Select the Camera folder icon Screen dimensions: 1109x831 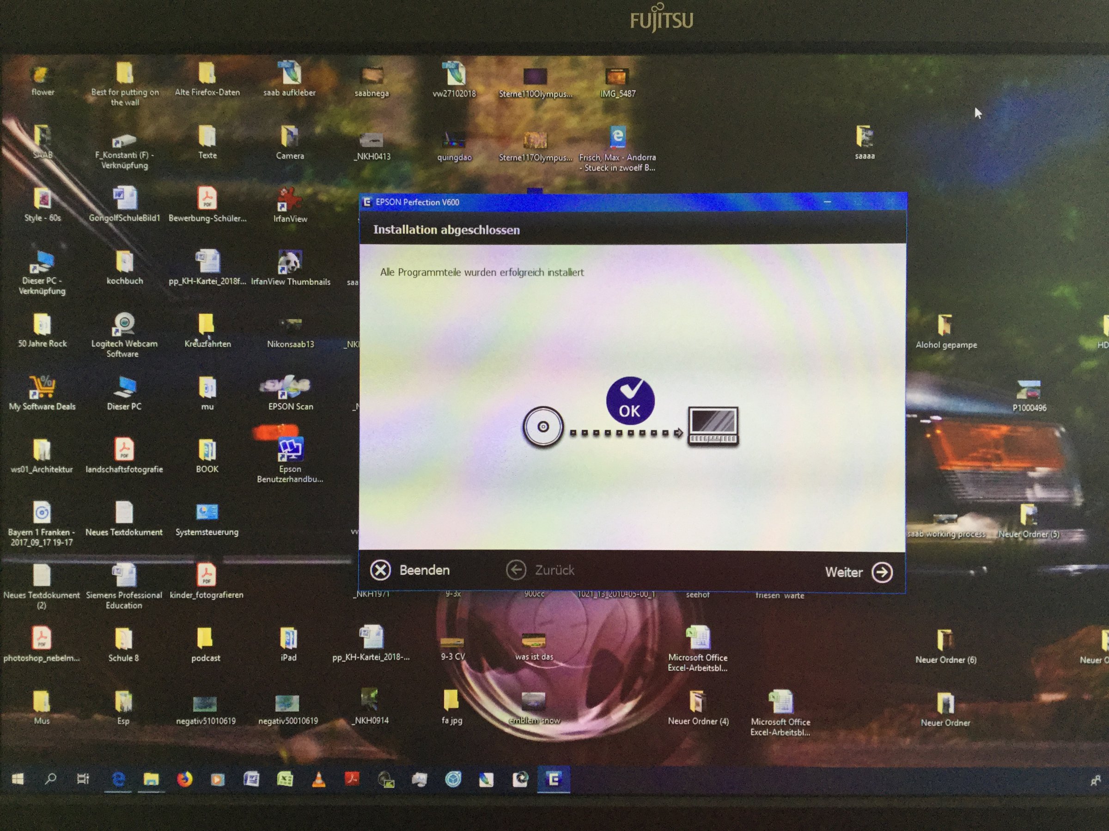click(x=290, y=142)
